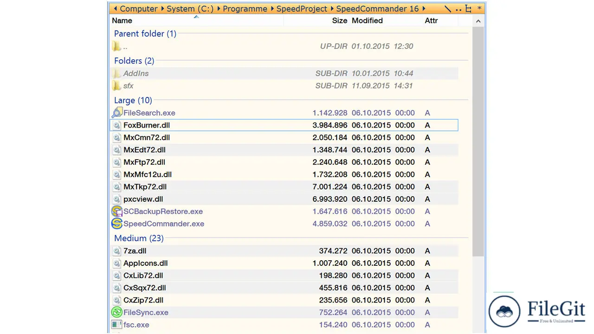Screen dimensions: 594x334
Task: Click the CxLib72.dll file icon
Action: coord(117,276)
